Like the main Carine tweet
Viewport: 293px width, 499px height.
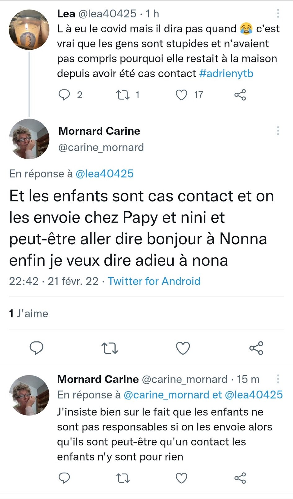(183, 348)
